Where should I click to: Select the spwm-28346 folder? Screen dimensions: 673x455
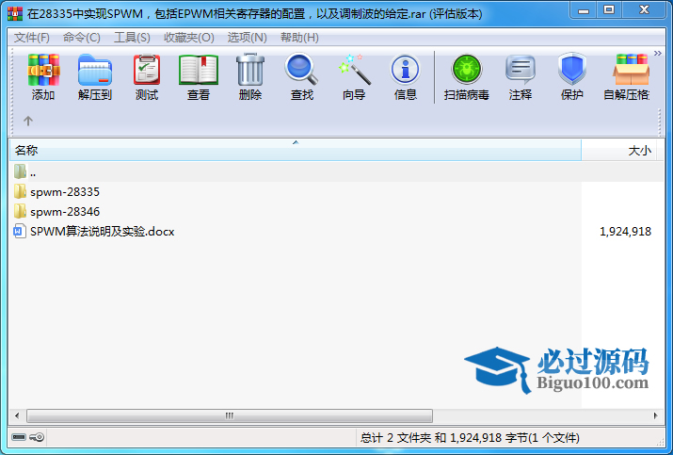pos(65,211)
